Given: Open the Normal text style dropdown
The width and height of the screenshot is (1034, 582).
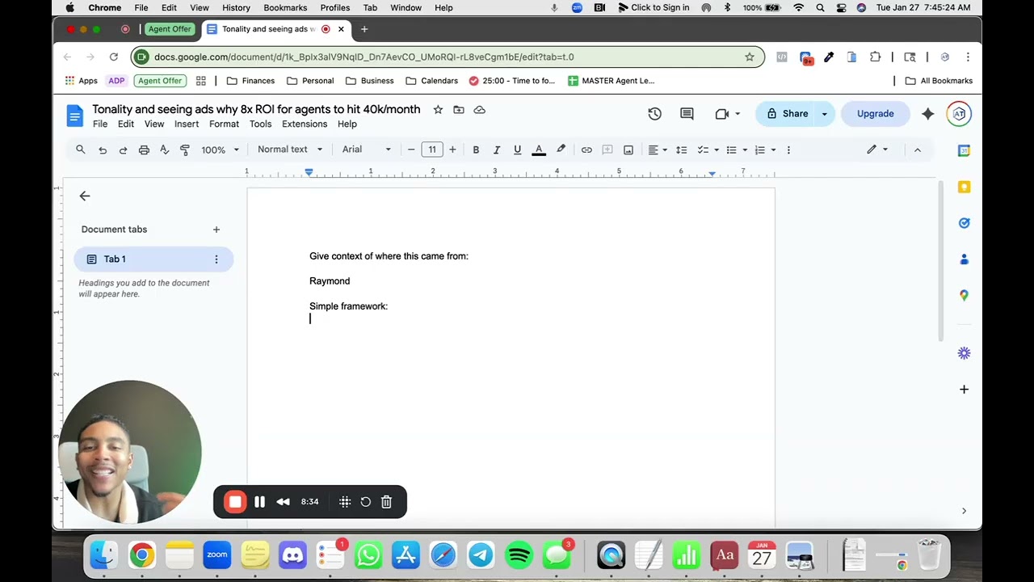Looking at the screenshot, I should tap(290, 150).
